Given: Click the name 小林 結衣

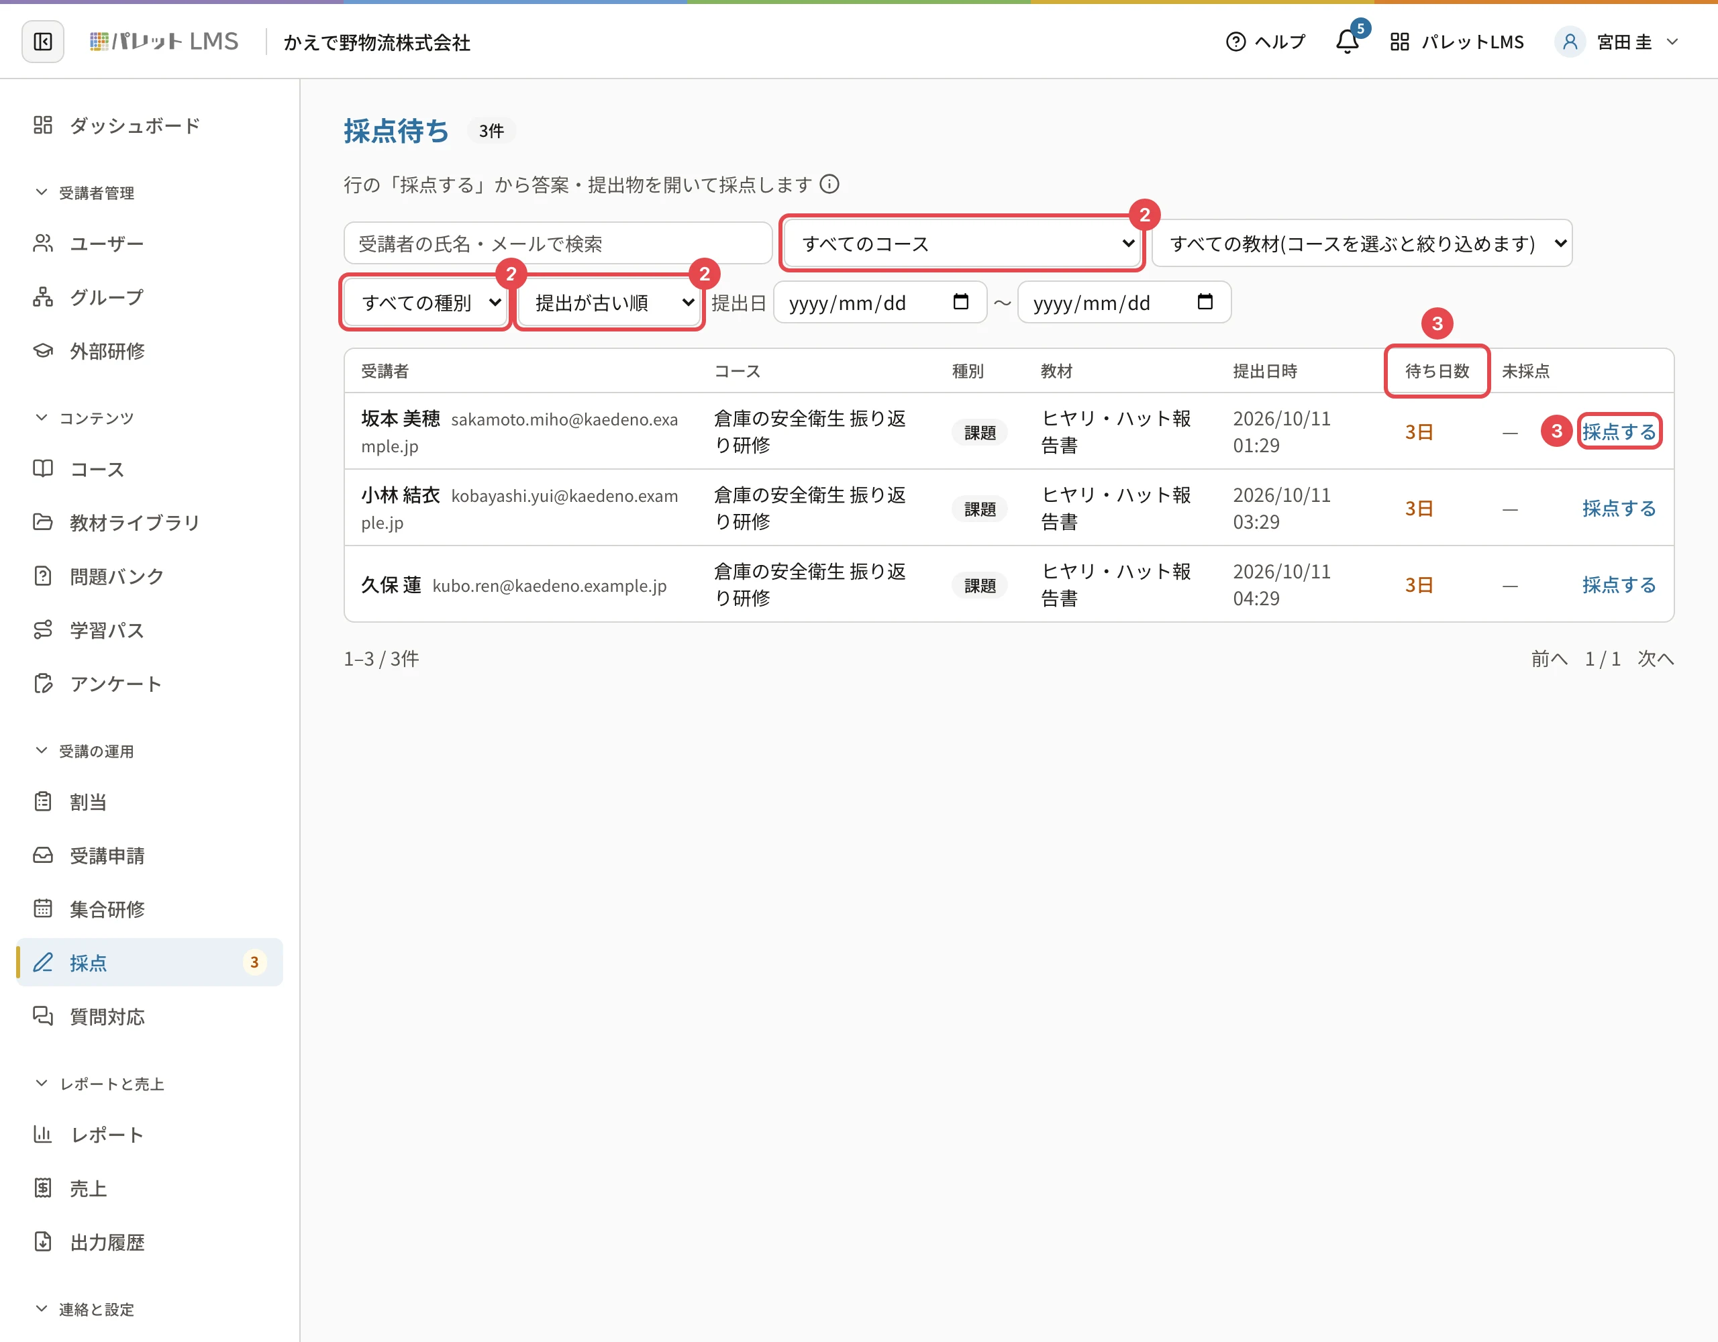Looking at the screenshot, I should coord(401,495).
